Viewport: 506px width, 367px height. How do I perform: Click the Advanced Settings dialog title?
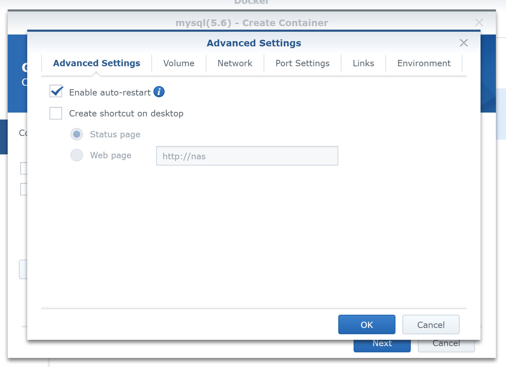pyautogui.click(x=254, y=43)
